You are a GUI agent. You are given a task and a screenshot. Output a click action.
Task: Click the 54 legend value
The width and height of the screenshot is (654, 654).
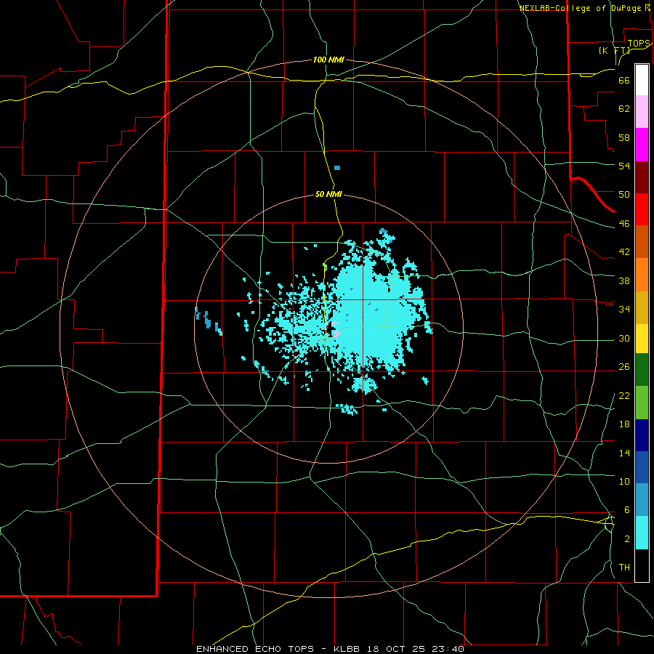[624, 166]
